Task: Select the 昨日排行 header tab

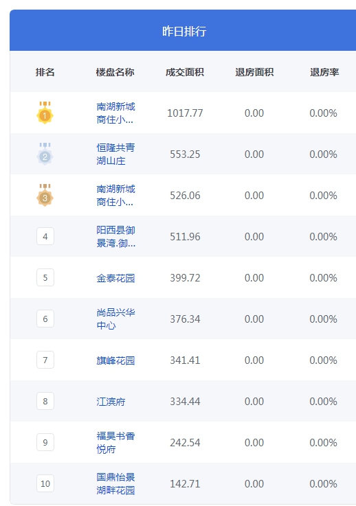Action: [184, 31]
